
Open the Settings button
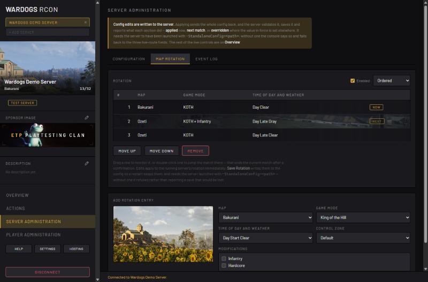pos(48,249)
